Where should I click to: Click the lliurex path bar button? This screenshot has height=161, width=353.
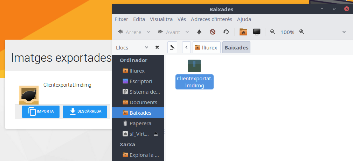(206, 47)
